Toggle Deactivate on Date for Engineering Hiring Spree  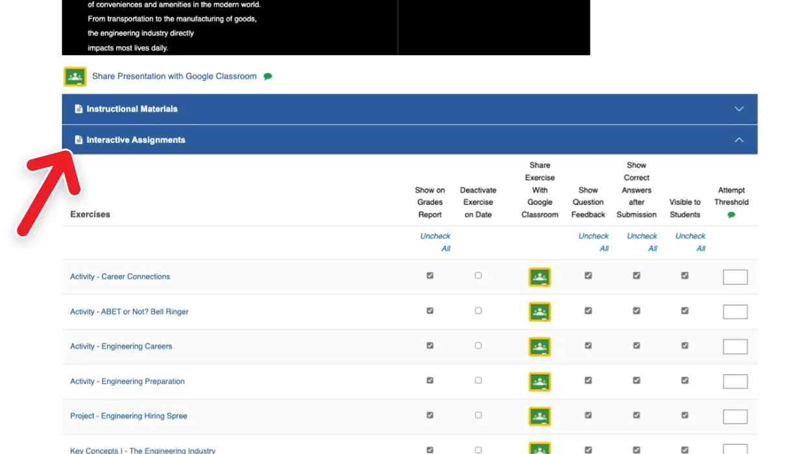click(478, 415)
